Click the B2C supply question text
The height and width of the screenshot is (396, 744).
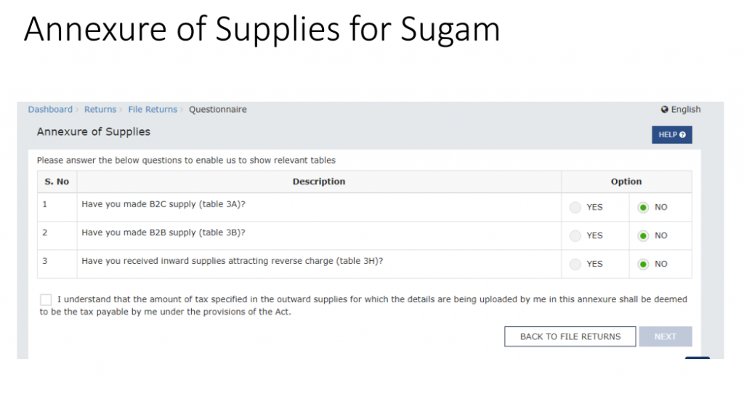pyautogui.click(x=163, y=204)
